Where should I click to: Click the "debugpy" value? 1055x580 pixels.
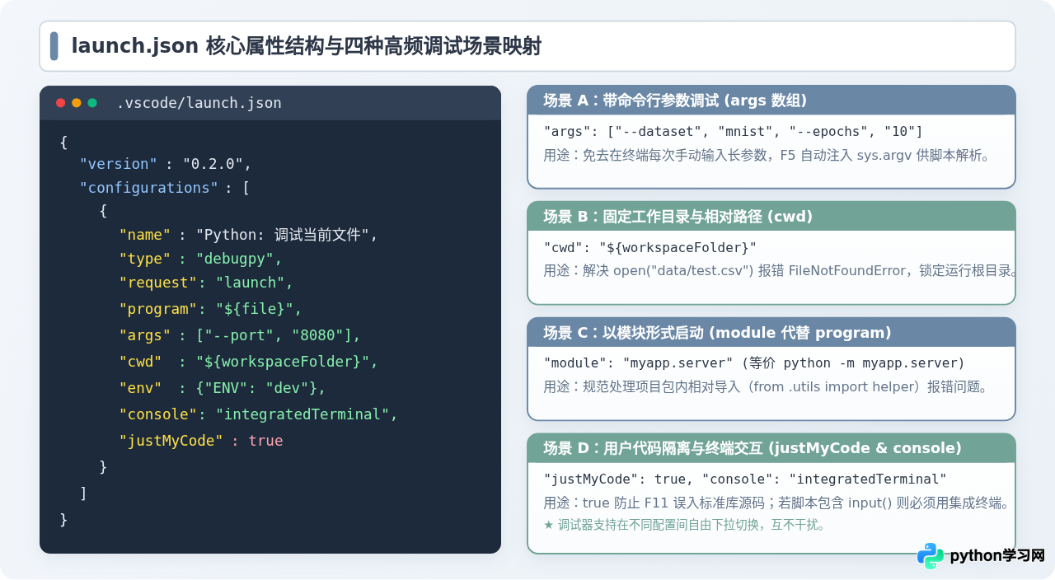pyautogui.click(x=235, y=259)
